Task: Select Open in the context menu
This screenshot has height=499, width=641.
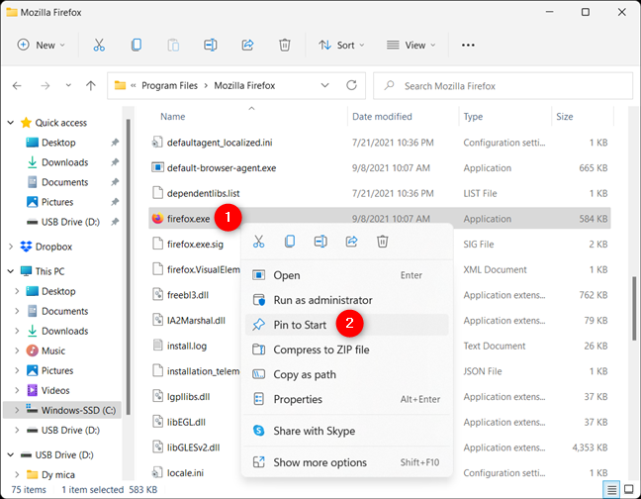Action: pyautogui.click(x=346, y=275)
